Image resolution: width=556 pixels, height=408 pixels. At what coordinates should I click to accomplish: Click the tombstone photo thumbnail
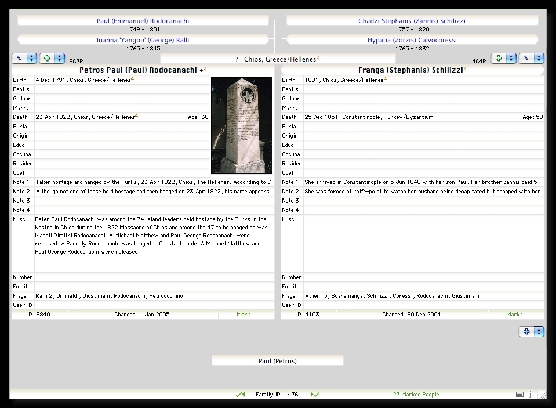click(x=242, y=125)
